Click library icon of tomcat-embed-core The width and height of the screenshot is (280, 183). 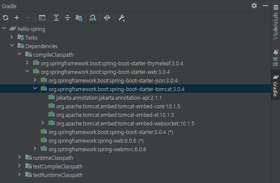[52, 106]
